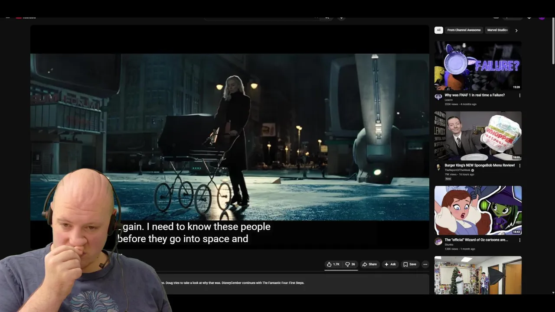Open the Christmas tree office video thumbnail

coord(478,275)
